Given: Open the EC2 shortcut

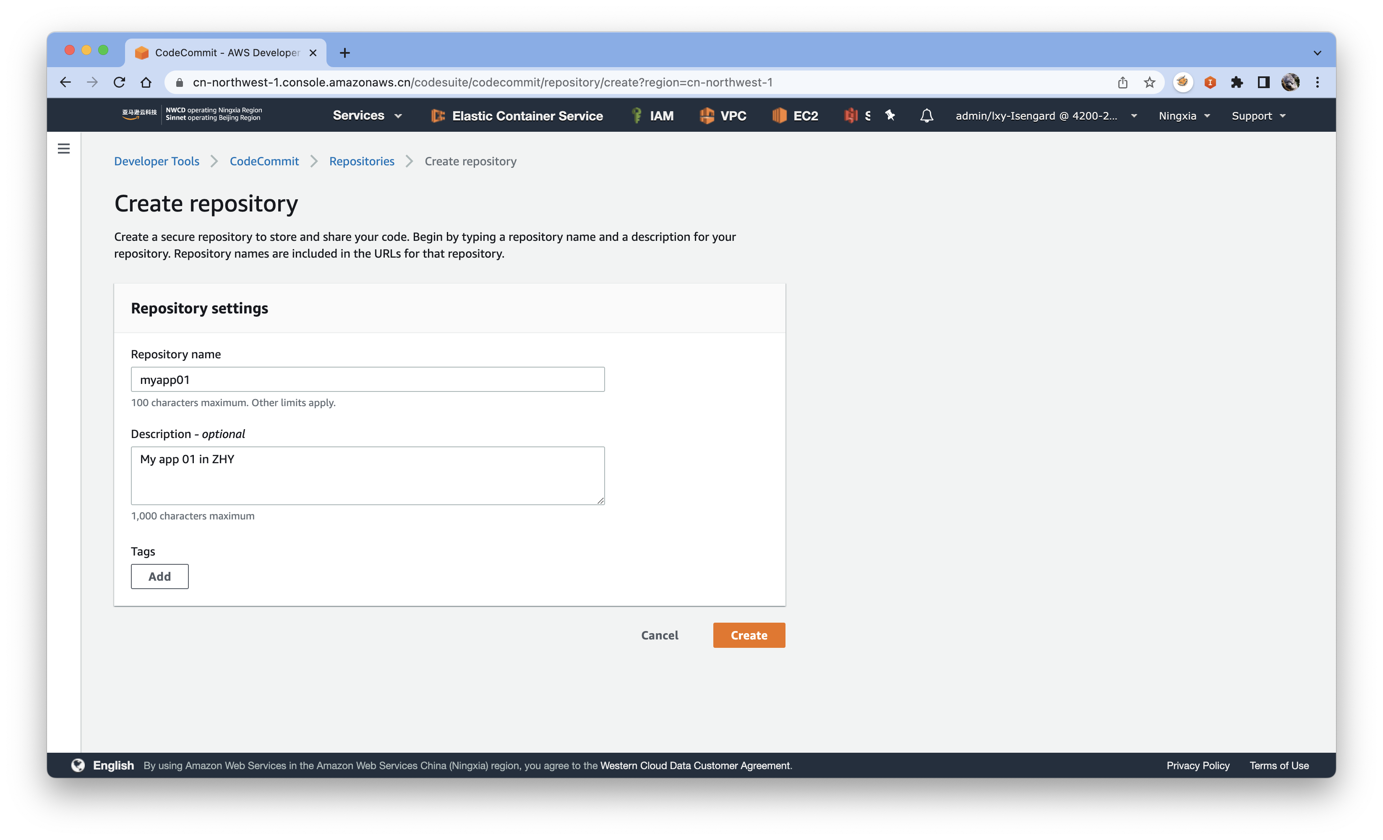Looking at the screenshot, I should [x=795, y=115].
